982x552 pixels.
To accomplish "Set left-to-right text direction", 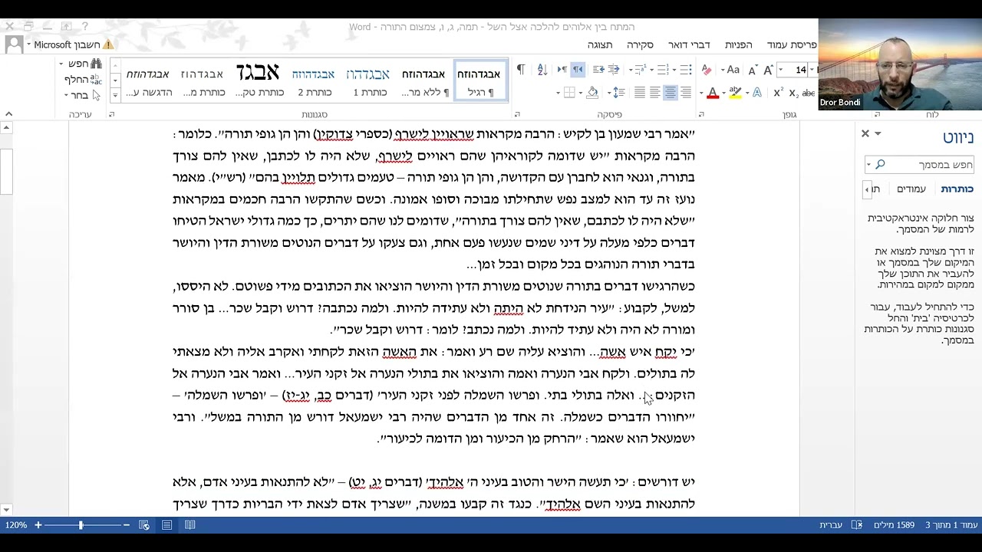I will [562, 69].
